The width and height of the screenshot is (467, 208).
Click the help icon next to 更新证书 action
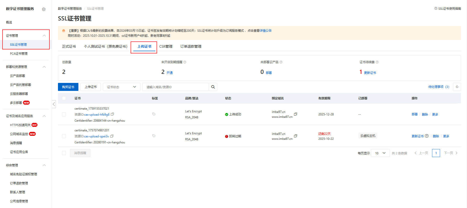click(x=427, y=136)
